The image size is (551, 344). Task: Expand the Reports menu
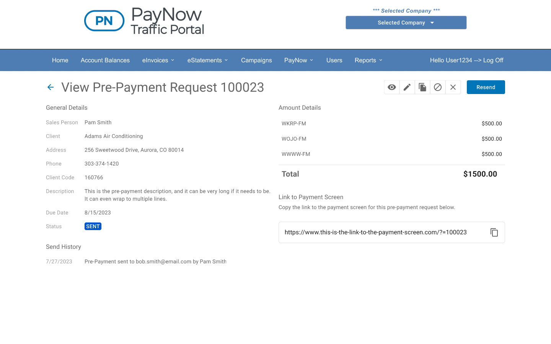click(368, 60)
